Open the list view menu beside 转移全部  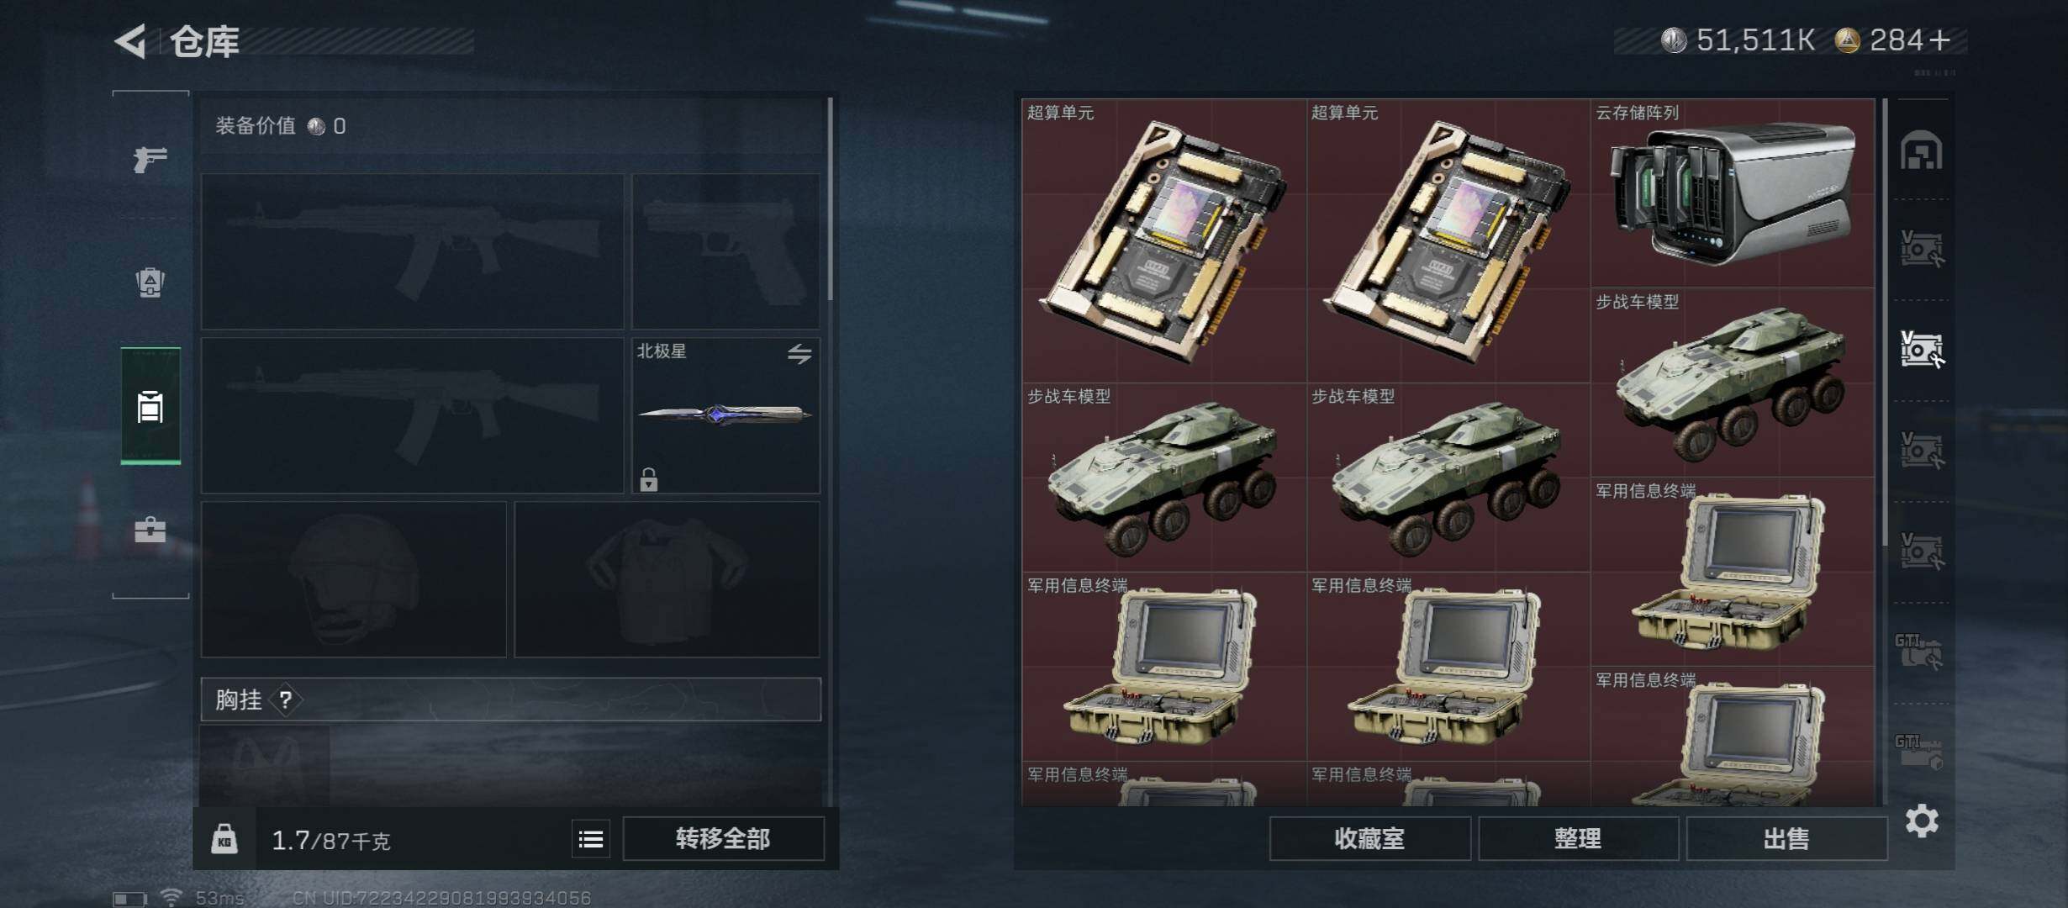(x=591, y=839)
